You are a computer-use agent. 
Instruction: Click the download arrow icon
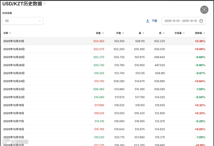(x=148, y=21)
